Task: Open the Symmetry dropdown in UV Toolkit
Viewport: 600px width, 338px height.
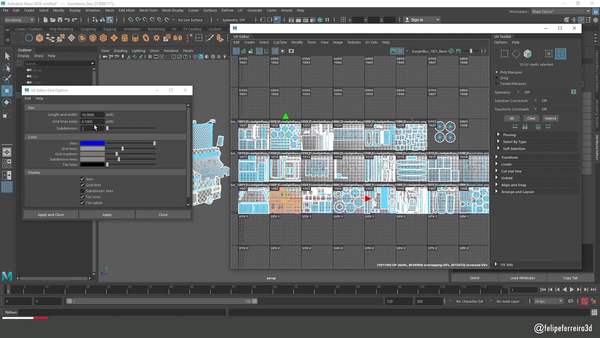Action: click(518, 92)
